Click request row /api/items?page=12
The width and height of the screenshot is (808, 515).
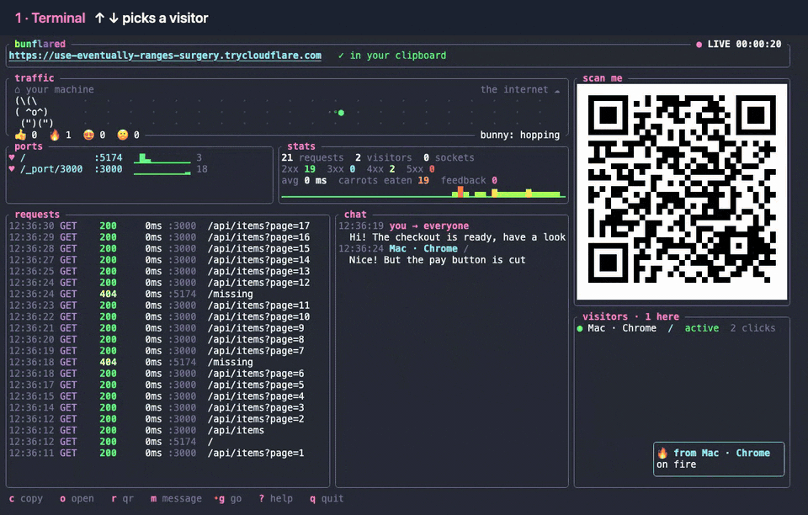[159, 283]
